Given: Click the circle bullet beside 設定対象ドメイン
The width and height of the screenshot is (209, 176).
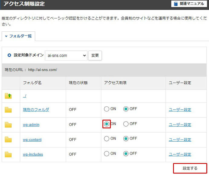Looking at the screenshot, I should (9, 55).
